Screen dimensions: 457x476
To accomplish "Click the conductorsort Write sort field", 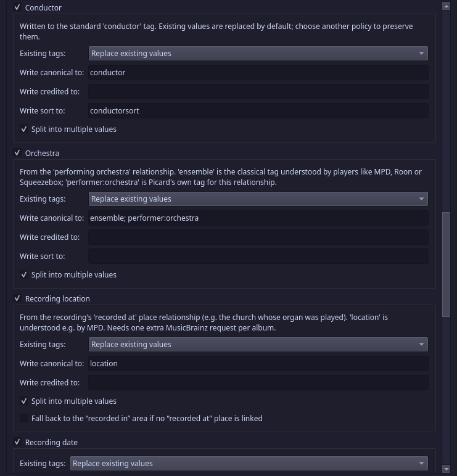I will pos(258,111).
